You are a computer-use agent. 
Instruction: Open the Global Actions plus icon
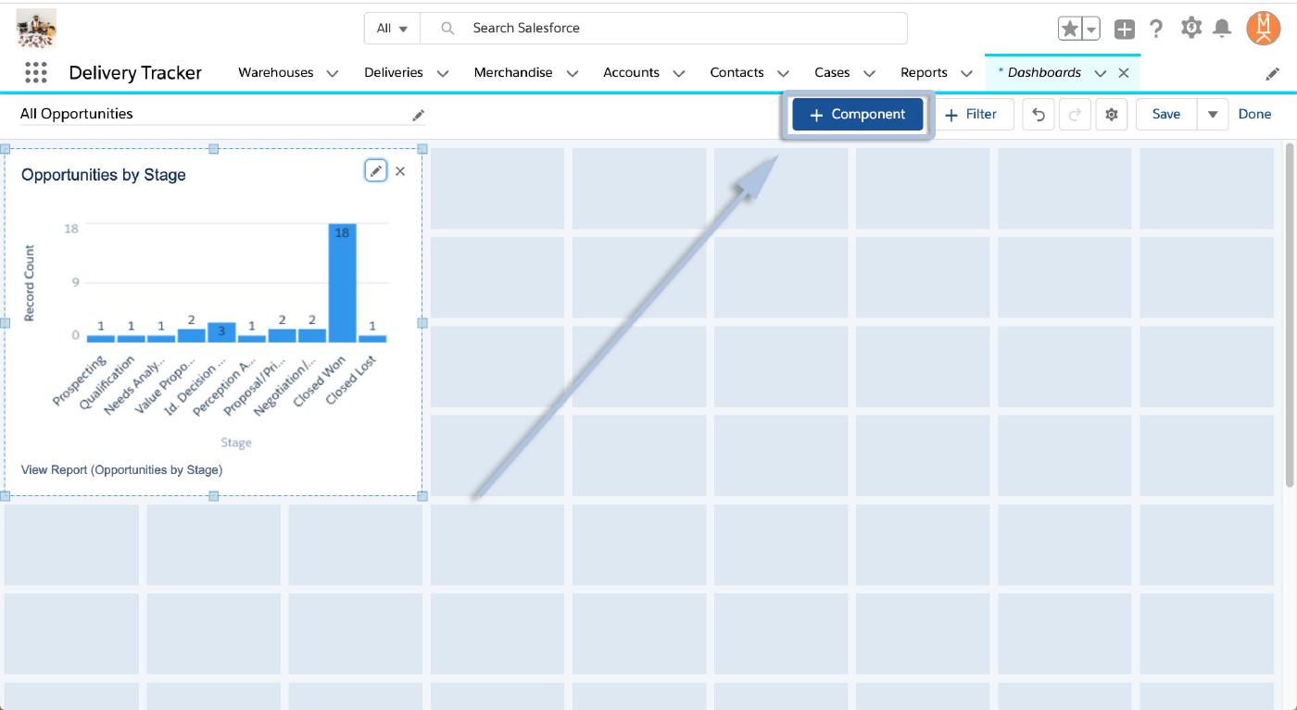[x=1124, y=29]
